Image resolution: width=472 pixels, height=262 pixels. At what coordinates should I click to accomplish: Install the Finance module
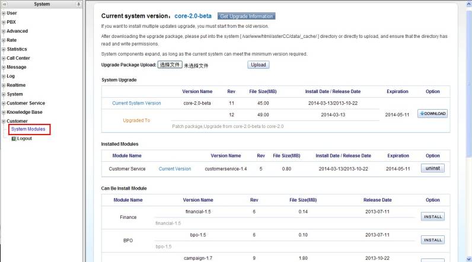[432, 217]
